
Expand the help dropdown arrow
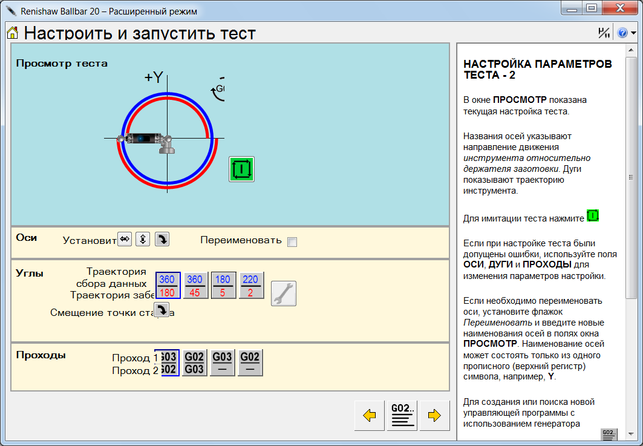click(x=633, y=33)
